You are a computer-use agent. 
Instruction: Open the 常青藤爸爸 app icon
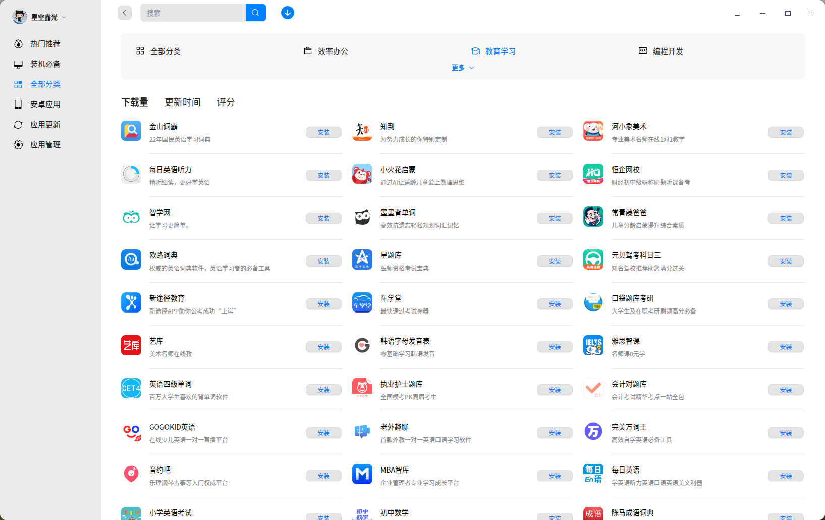pos(593,217)
